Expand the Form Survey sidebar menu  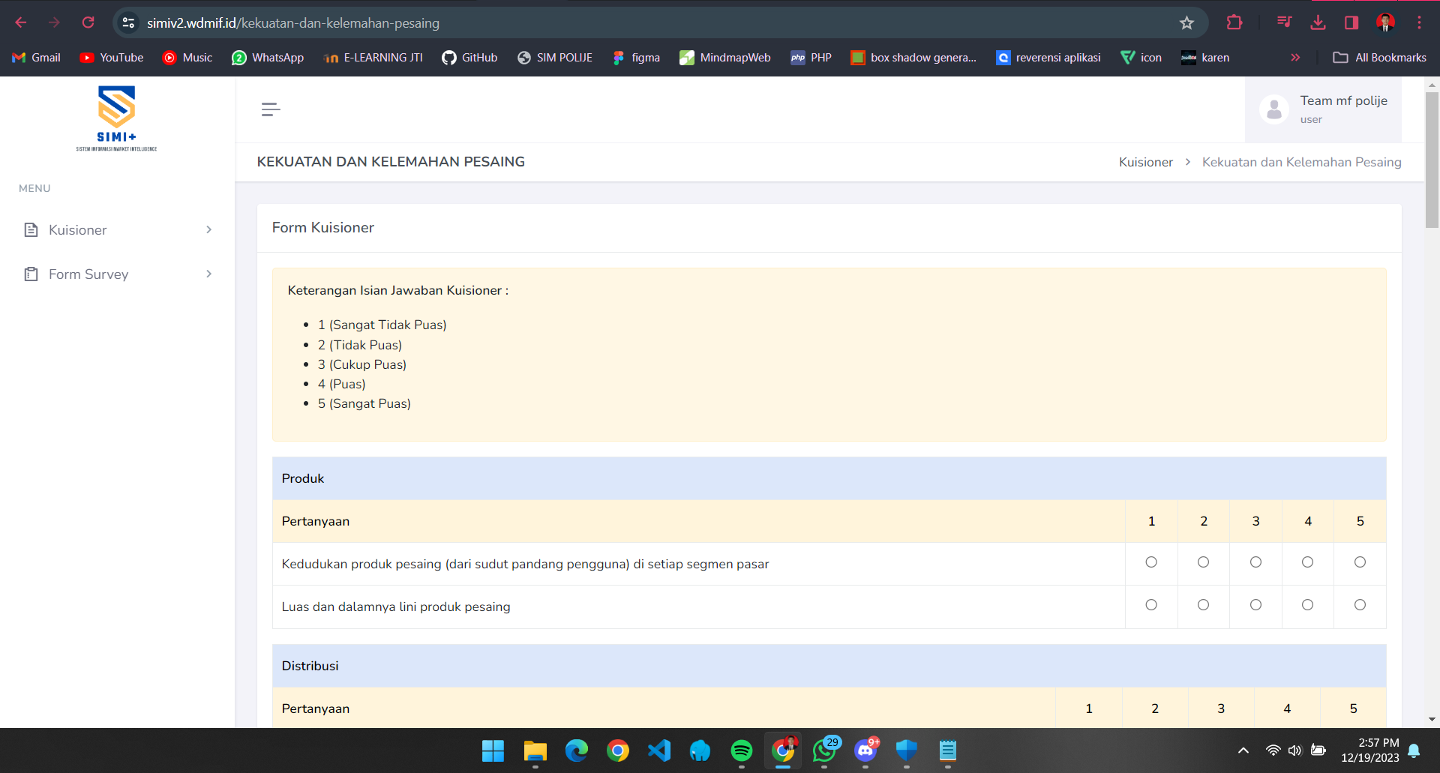[x=118, y=274]
